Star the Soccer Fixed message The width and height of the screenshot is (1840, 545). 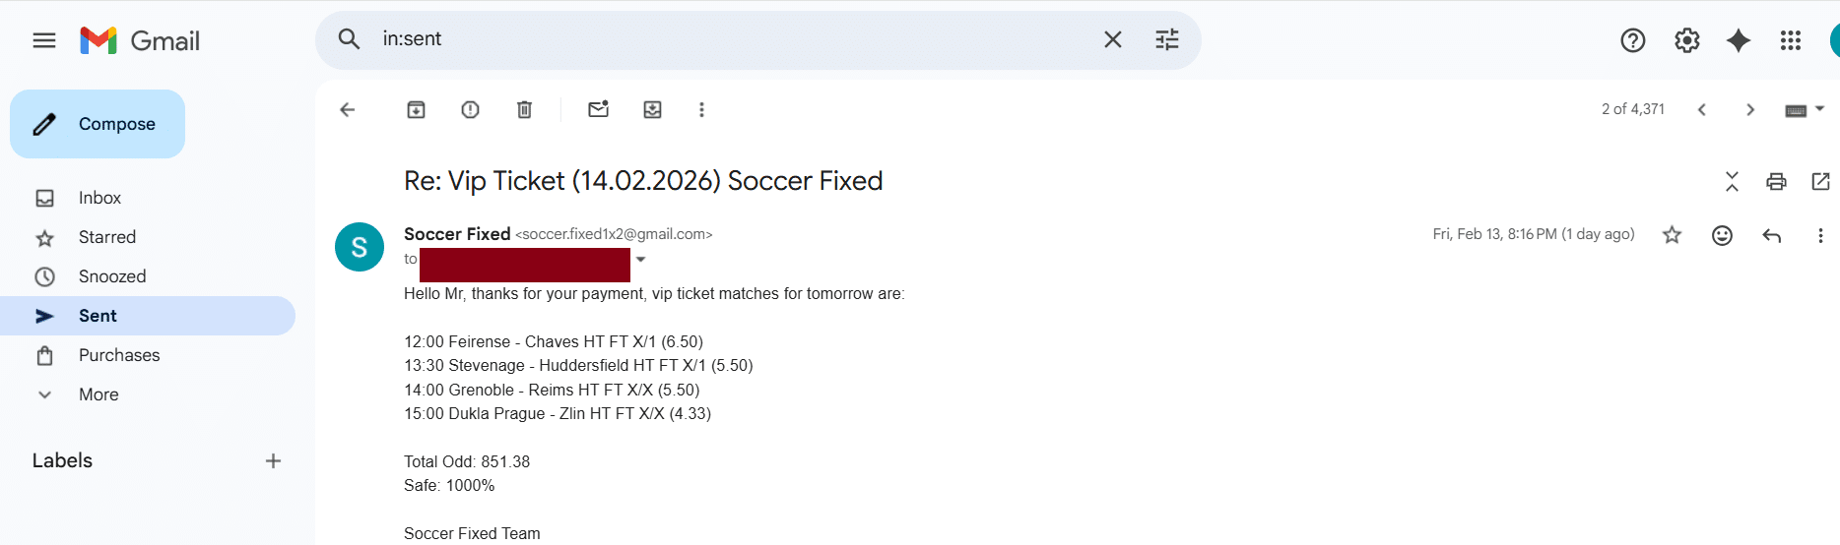(x=1672, y=235)
